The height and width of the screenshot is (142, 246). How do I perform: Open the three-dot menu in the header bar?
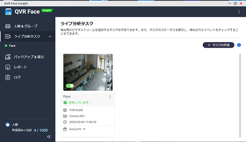pos(239,12)
